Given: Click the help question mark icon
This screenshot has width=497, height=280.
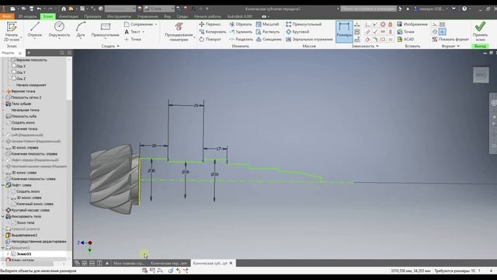Looking at the screenshot, I should pyautogui.click(x=464, y=9).
